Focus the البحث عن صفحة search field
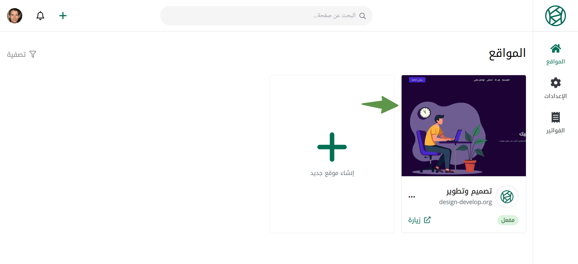This screenshot has height=264, width=578. pyautogui.click(x=266, y=16)
